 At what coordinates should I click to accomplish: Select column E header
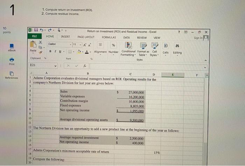[x=173, y=75]
